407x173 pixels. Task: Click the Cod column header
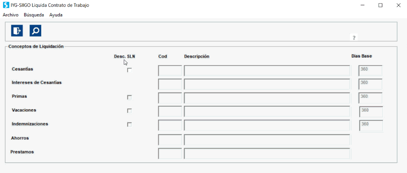[163, 56]
